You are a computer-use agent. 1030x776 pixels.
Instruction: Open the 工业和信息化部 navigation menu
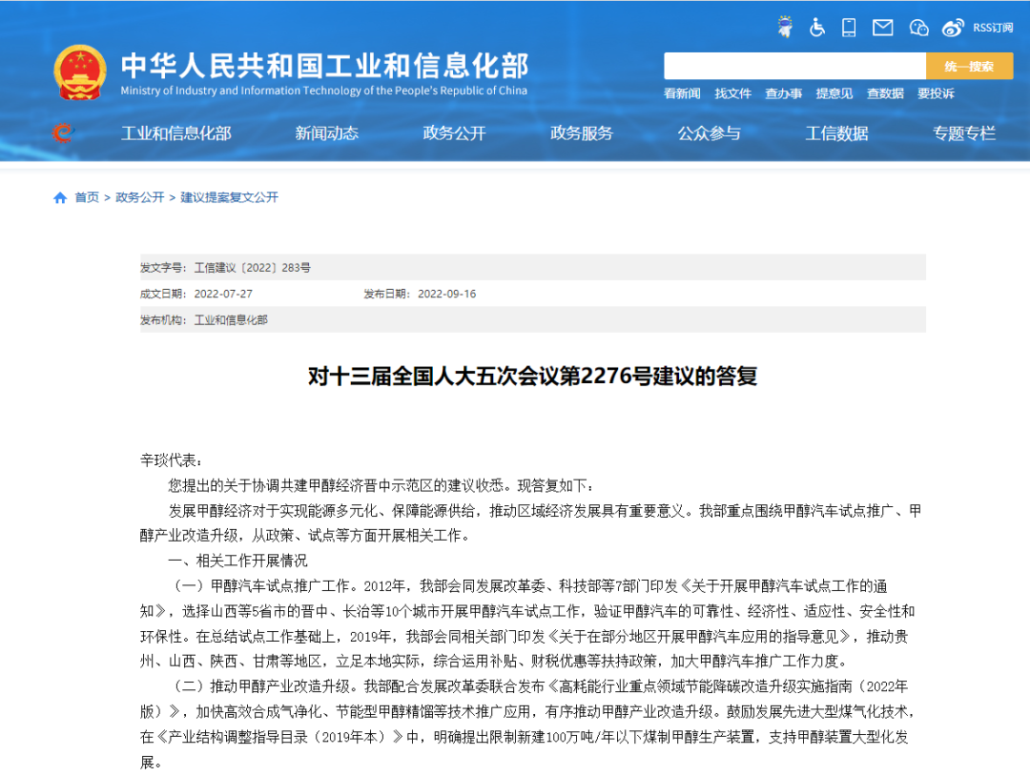coord(175,133)
